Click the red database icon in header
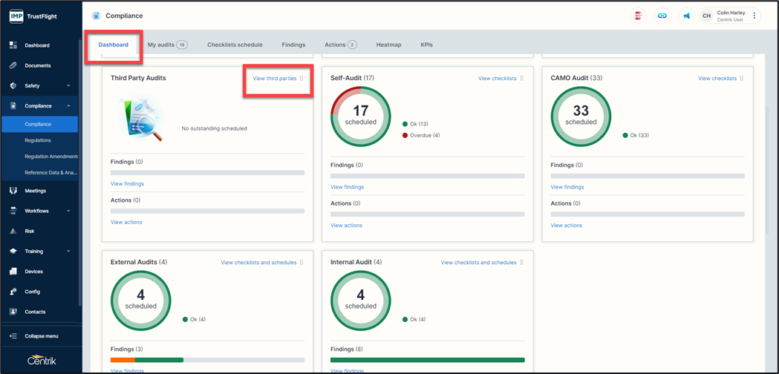This screenshot has height=374, width=779. [x=637, y=16]
